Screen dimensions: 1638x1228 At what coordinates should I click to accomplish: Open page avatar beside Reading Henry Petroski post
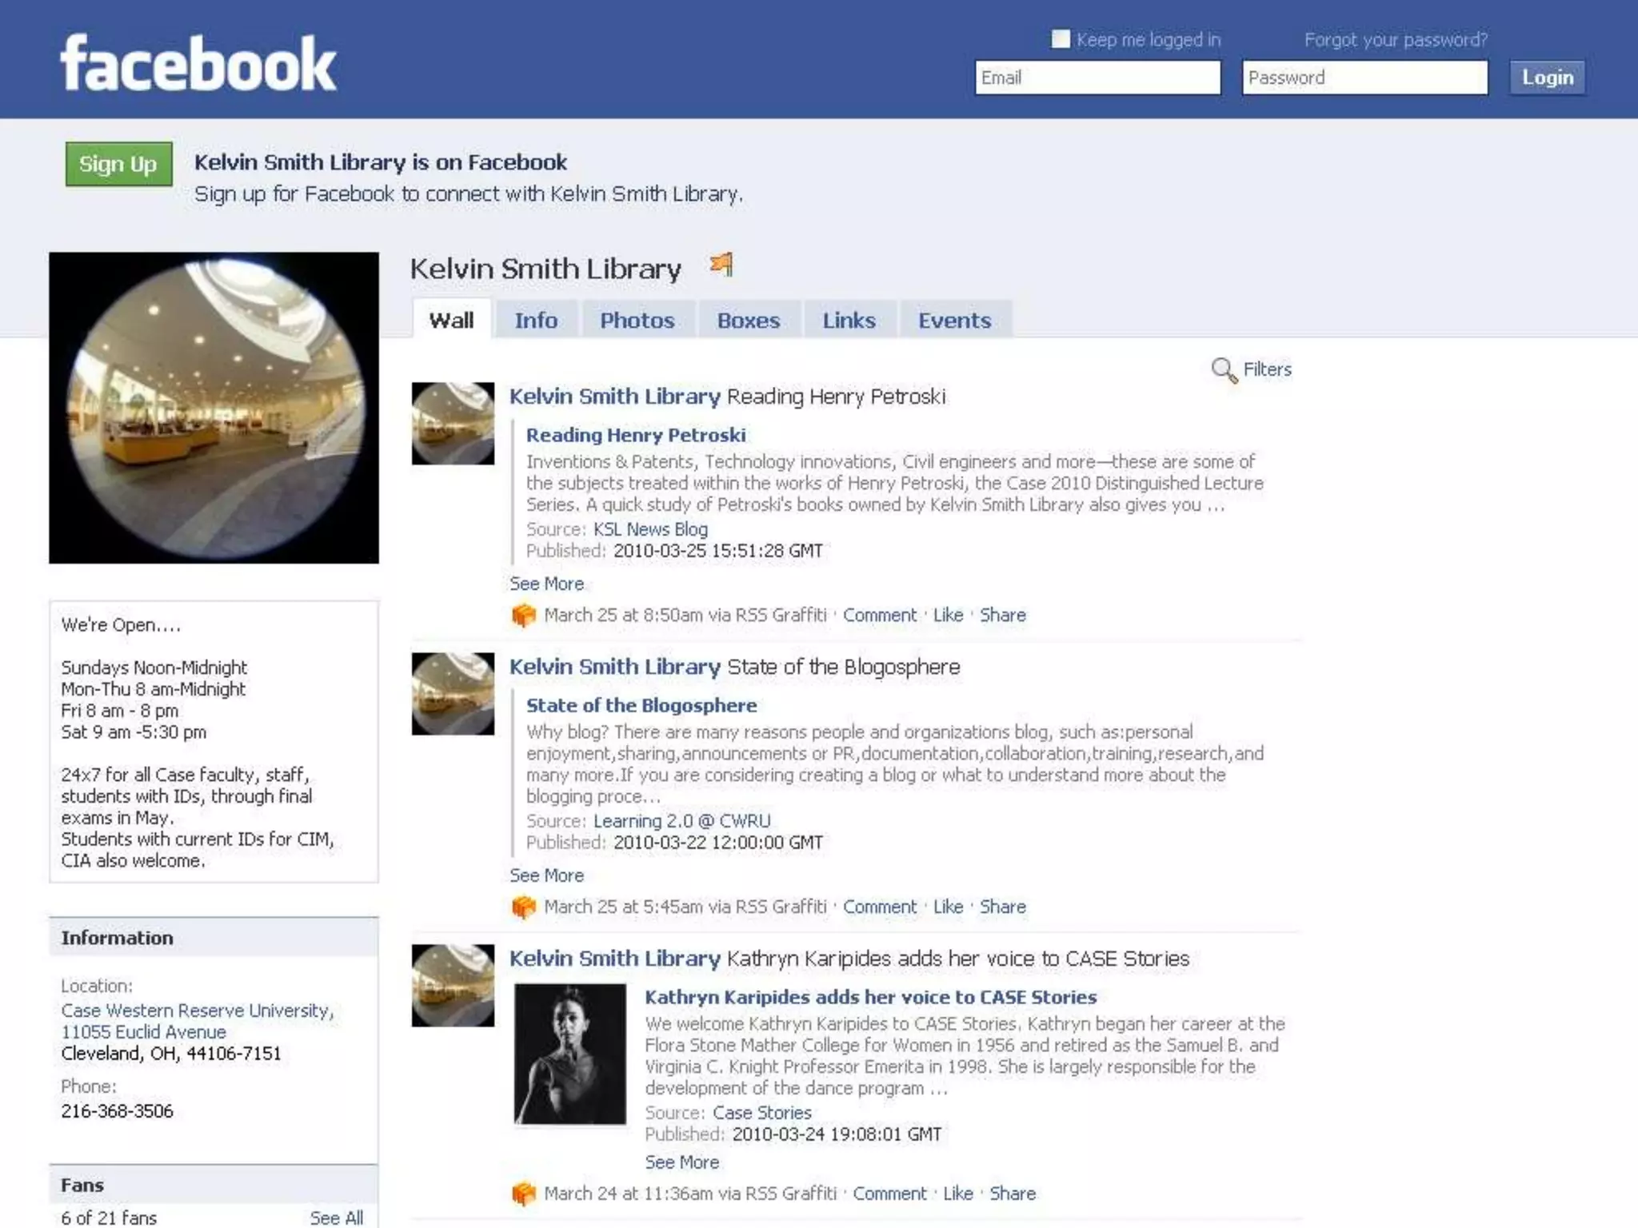[x=453, y=424]
